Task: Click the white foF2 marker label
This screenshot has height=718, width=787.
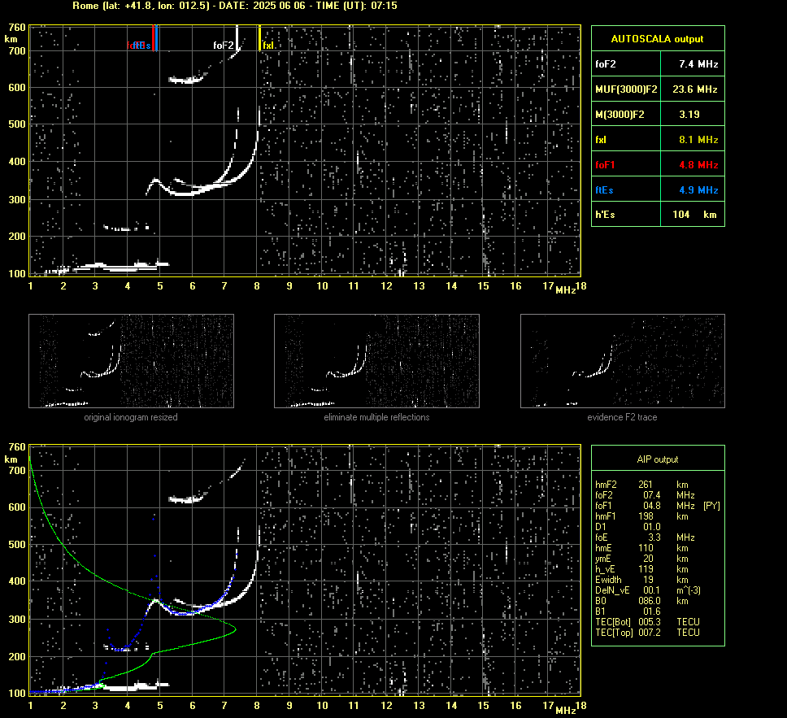Action: (224, 46)
